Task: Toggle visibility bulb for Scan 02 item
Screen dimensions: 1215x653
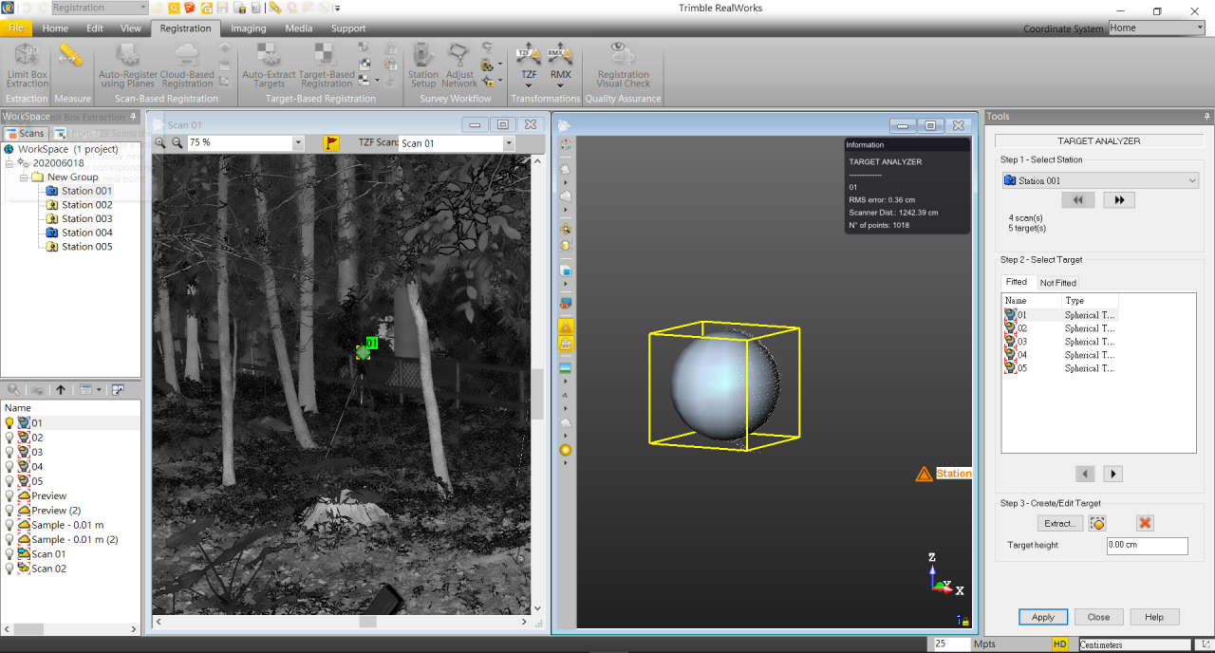Action: click(x=9, y=569)
